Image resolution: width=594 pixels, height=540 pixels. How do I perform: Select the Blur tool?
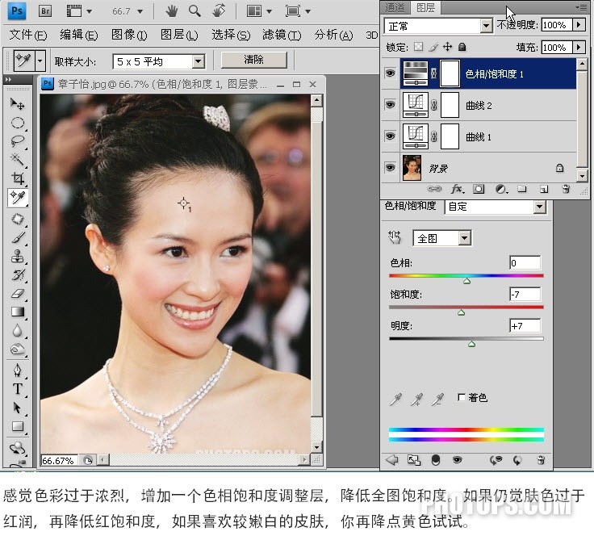pos(17,330)
